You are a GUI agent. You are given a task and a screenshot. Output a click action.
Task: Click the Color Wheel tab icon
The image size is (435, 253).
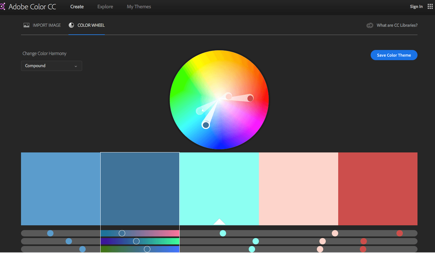[71, 25]
